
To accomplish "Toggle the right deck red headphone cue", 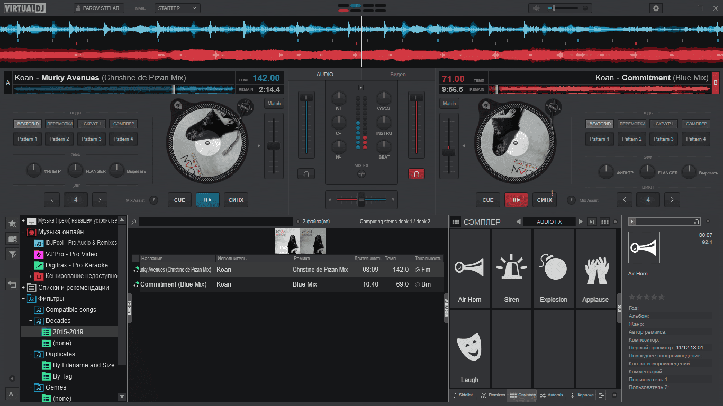I will coord(417,173).
